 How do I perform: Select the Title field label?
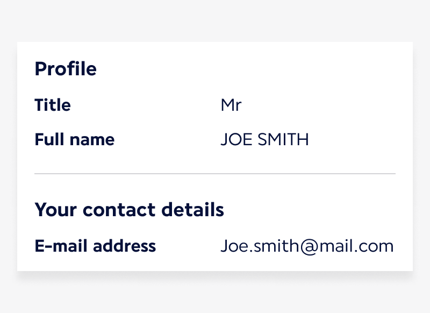[x=53, y=105]
